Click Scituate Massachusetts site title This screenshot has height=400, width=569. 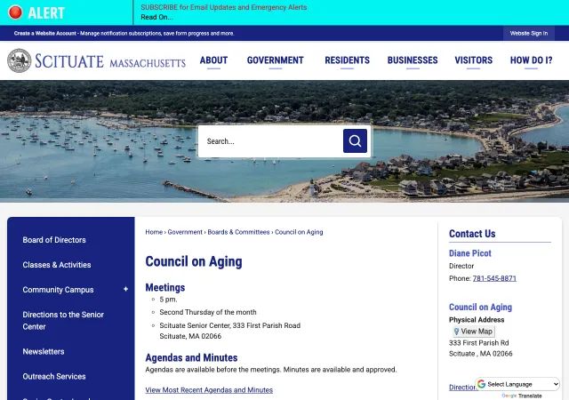[110, 61]
